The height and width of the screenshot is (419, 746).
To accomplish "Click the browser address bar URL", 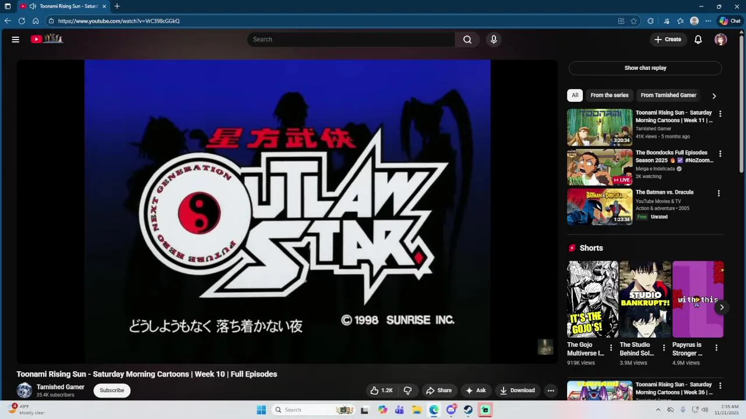I will click(118, 21).
